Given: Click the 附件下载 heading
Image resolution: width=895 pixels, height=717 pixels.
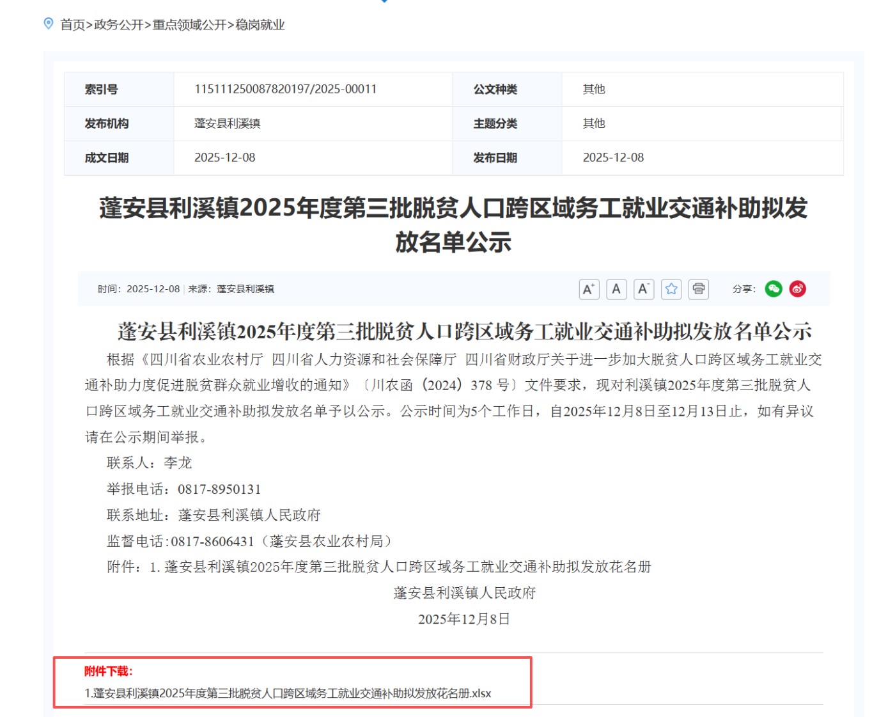Looking at the screenshot, I should point(109,671).
